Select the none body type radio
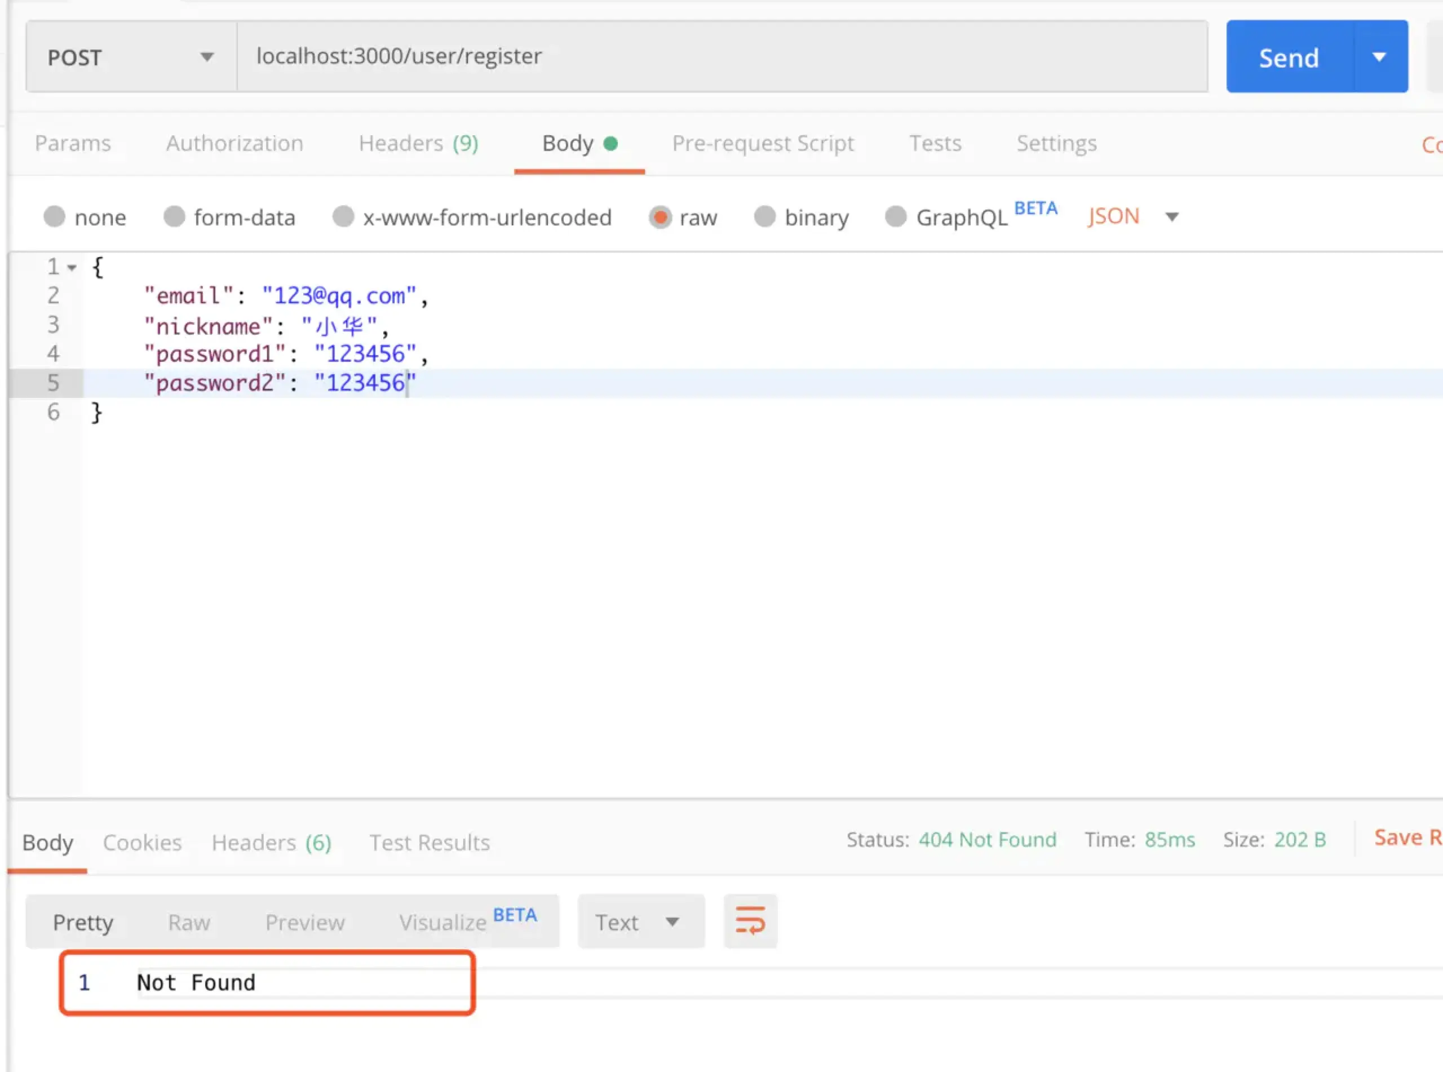This screenshot has width=1443, height=1072. pos(55,216)
